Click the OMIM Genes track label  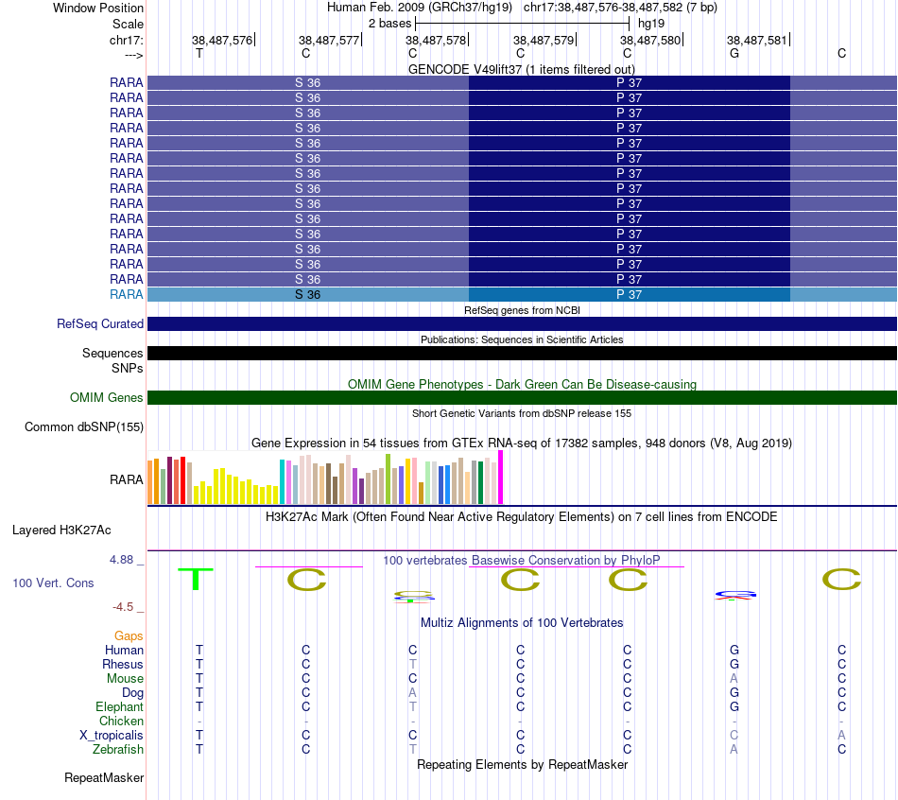point(106,398)
